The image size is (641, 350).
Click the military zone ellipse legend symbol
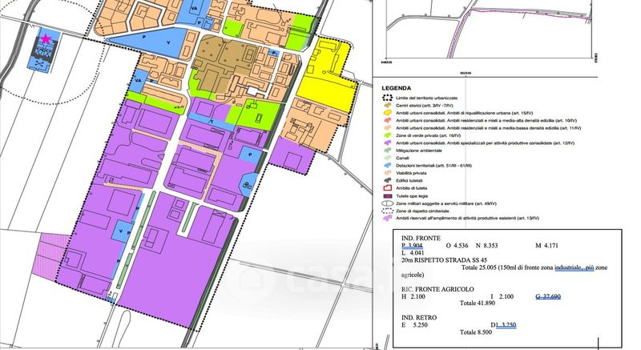[x=386, y=203]
